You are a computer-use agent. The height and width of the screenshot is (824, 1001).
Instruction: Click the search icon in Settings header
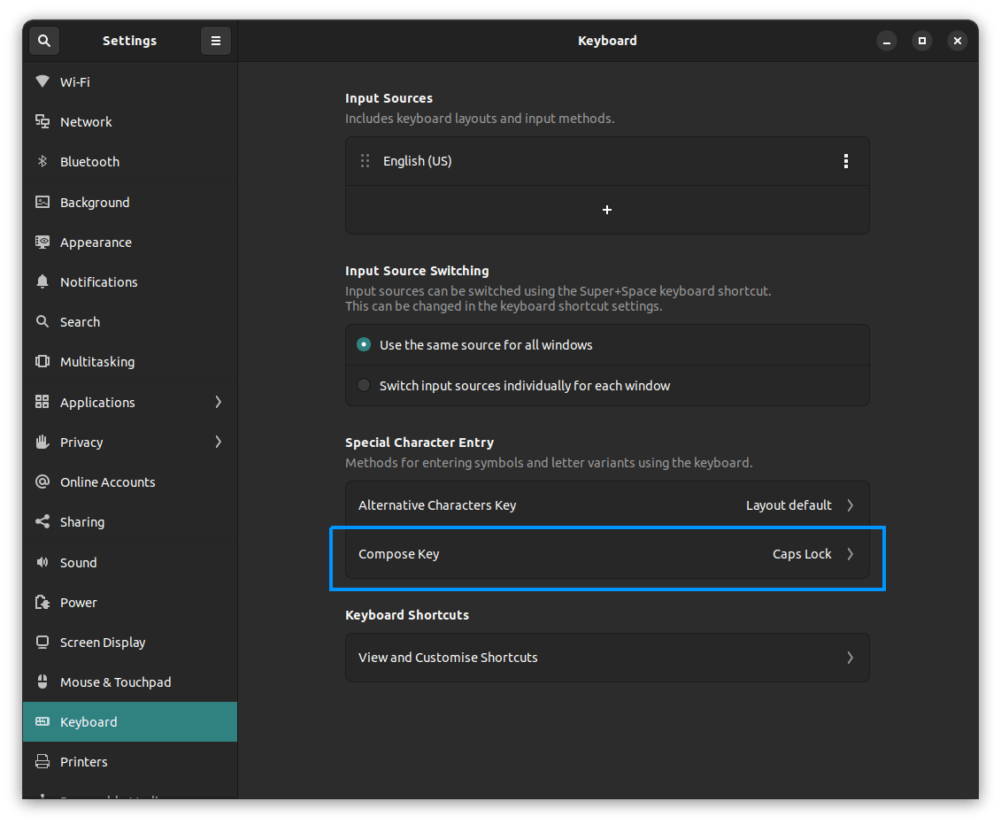coord(44,41)
